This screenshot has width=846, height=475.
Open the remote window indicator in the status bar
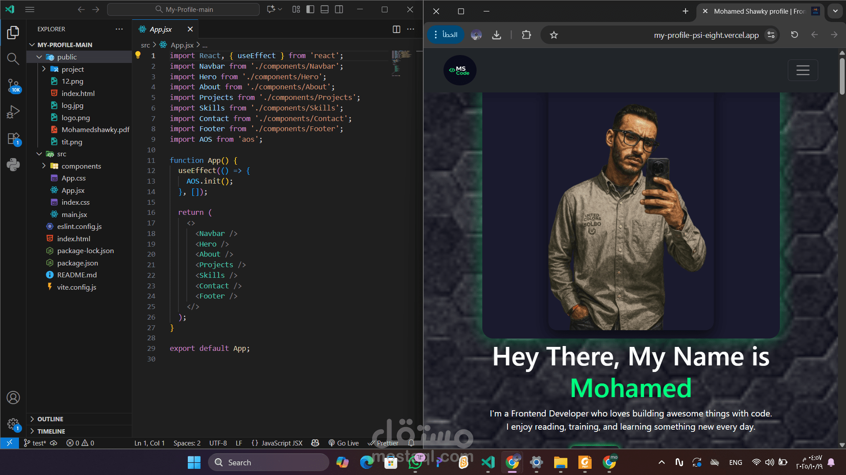tap(9, 443)
